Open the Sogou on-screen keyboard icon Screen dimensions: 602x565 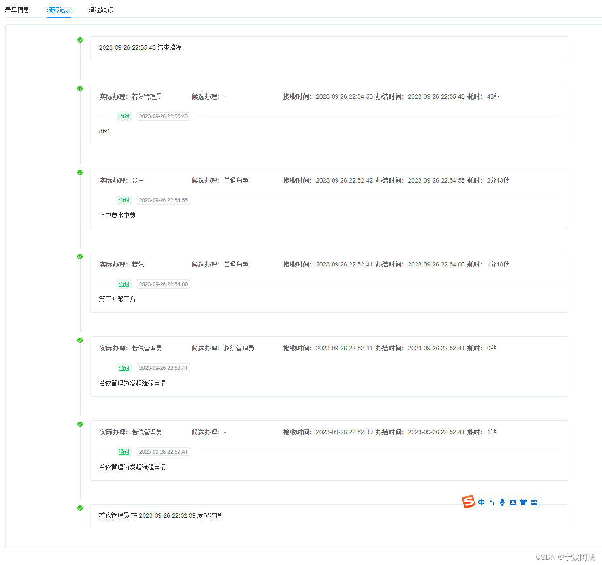pos(513,502)
